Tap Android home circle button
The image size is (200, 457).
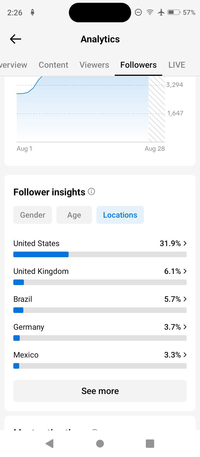tap(100, 443)
